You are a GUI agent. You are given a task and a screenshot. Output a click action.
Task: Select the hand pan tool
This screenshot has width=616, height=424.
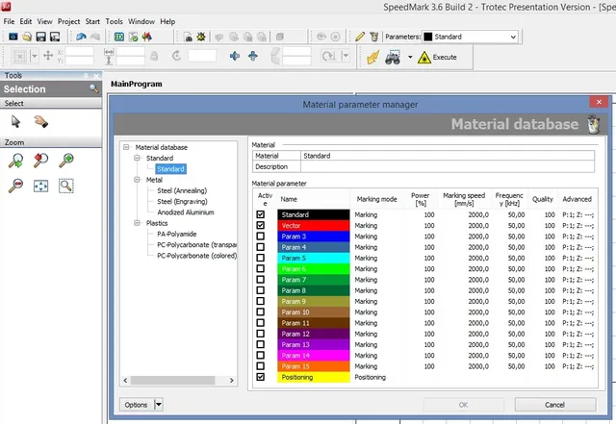40,121
